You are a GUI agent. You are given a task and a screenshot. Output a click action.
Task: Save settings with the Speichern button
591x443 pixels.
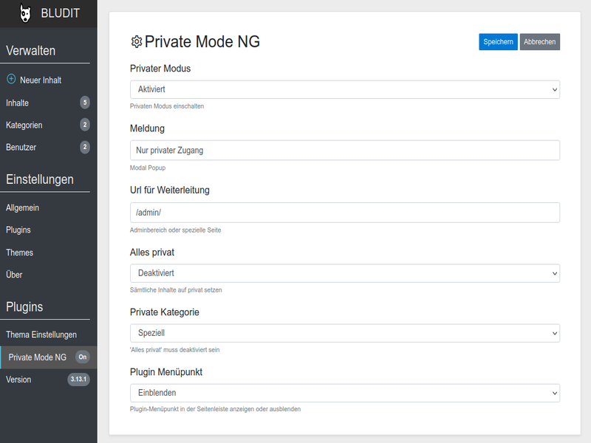(x=498, y=42)
